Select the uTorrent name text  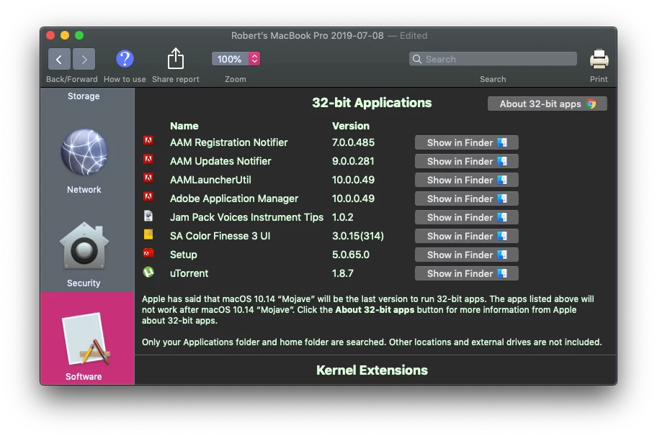pyautogui.click(x=189, y=273)
